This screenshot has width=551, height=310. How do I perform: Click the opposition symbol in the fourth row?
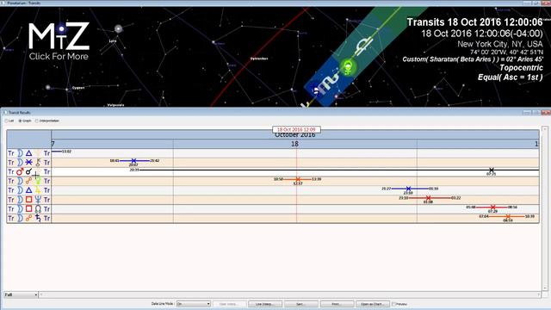click(x=28, y=181)
